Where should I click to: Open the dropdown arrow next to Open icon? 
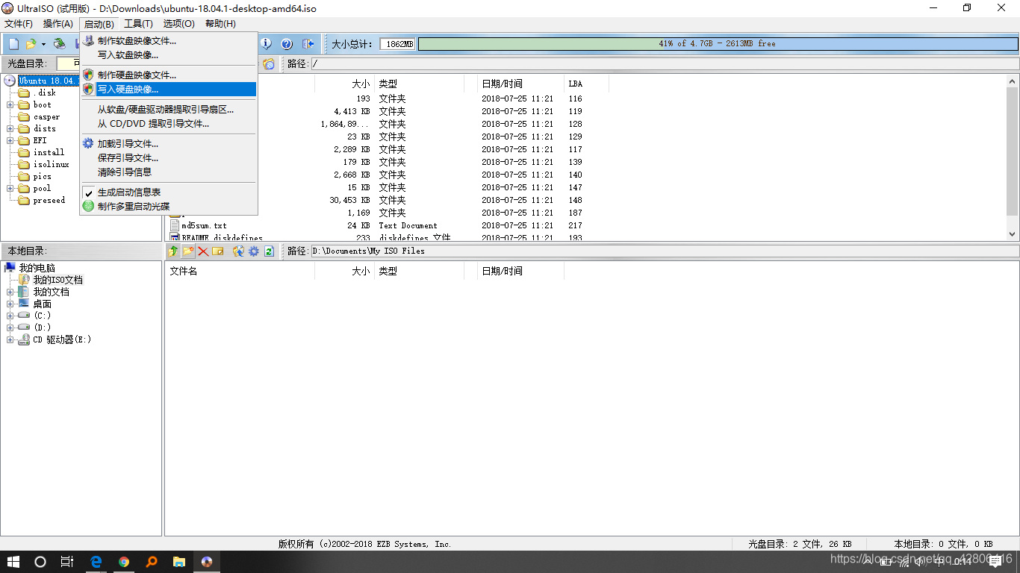43,44
